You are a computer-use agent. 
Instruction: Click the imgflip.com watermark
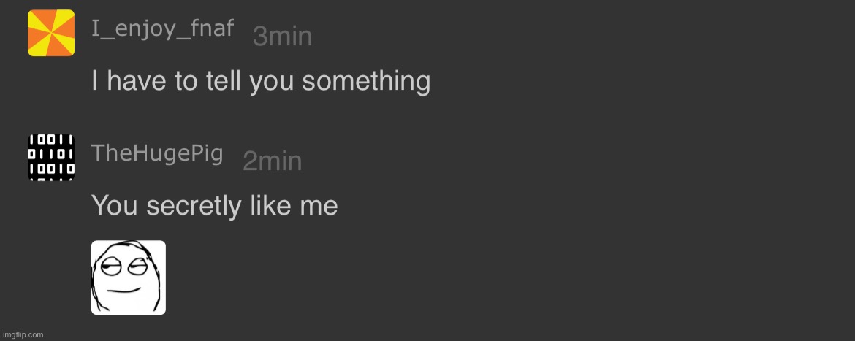coord(23,335)
